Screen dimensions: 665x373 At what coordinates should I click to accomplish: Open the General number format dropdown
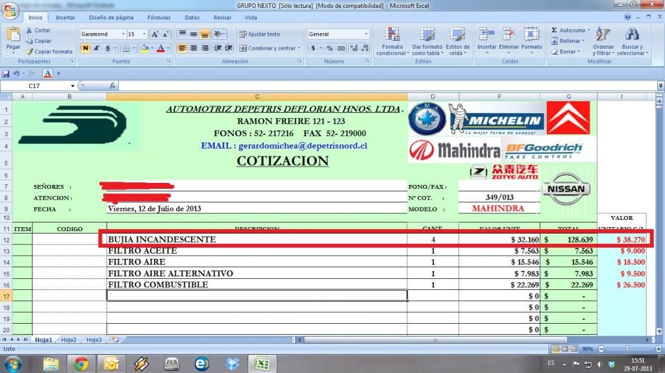pyautogui.click(x=366, y=34)
